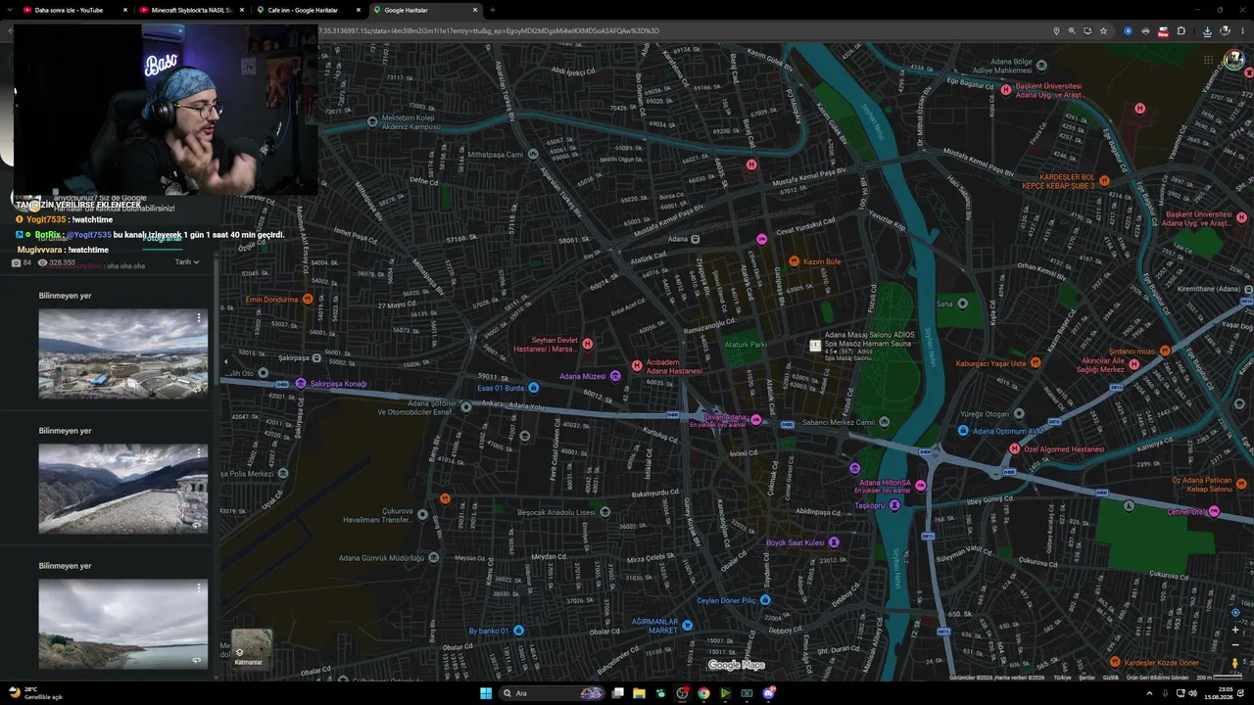Zoom out the map with minus button
This screenshot has width=1254, height=705.
(1234, 645)
